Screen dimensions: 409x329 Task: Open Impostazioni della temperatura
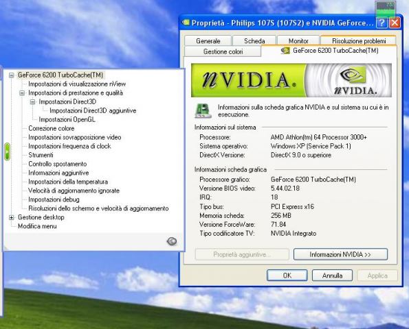coord(68,182)
